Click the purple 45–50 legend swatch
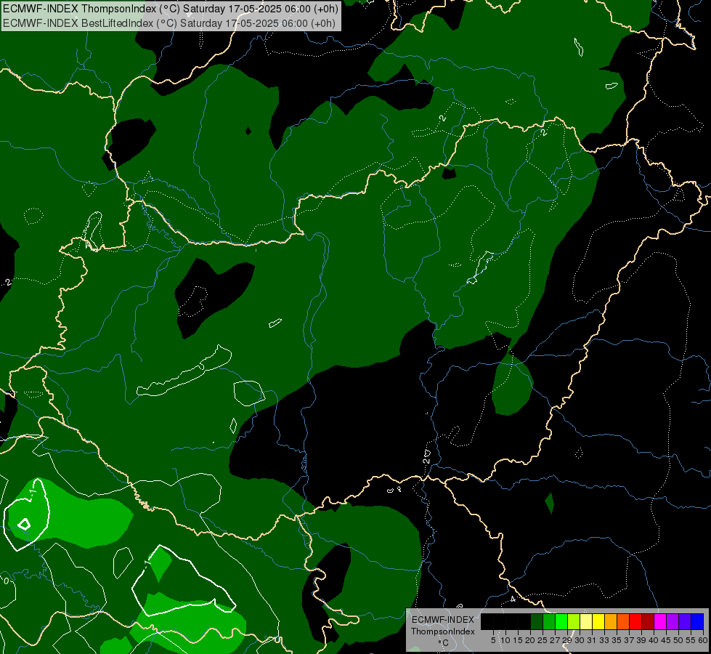 point(673,621)
